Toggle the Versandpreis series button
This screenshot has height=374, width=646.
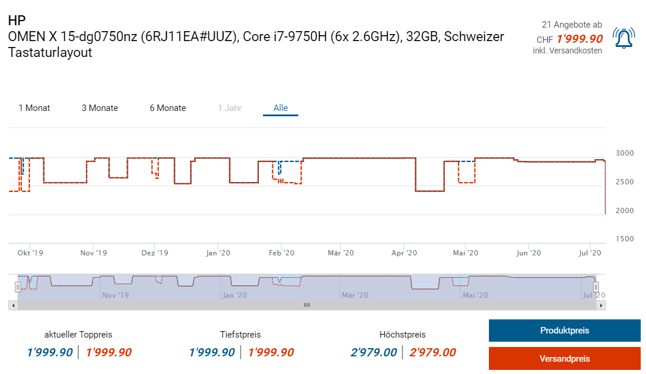564,358
